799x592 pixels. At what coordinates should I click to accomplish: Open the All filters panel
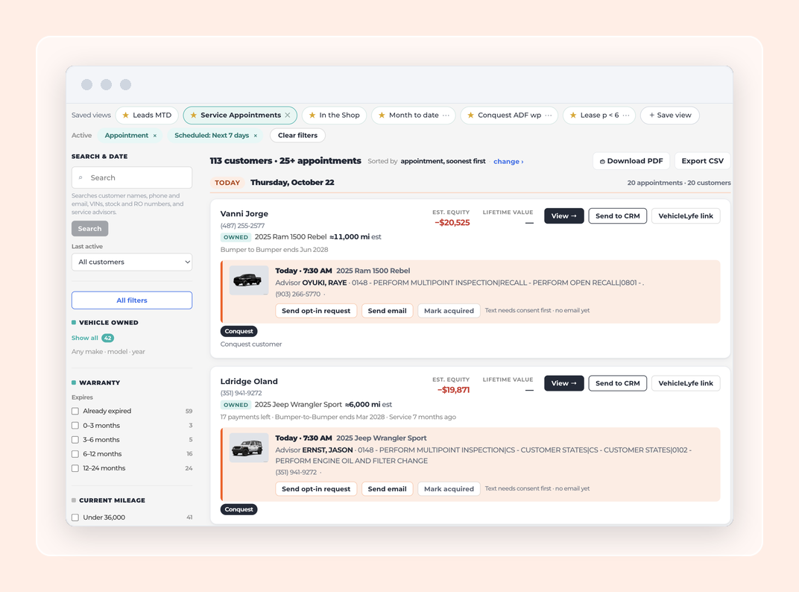[132, 300]
